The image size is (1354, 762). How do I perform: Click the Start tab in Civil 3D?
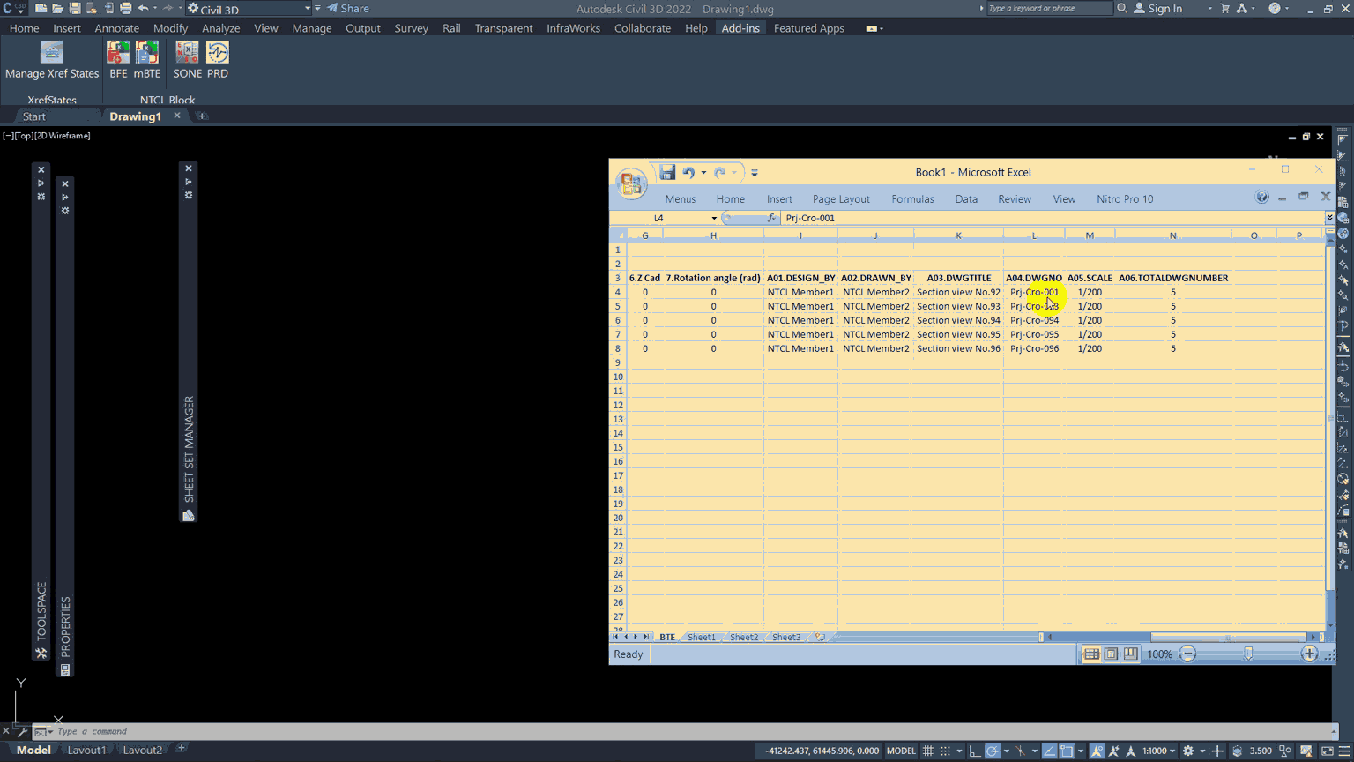coord(34,116)
